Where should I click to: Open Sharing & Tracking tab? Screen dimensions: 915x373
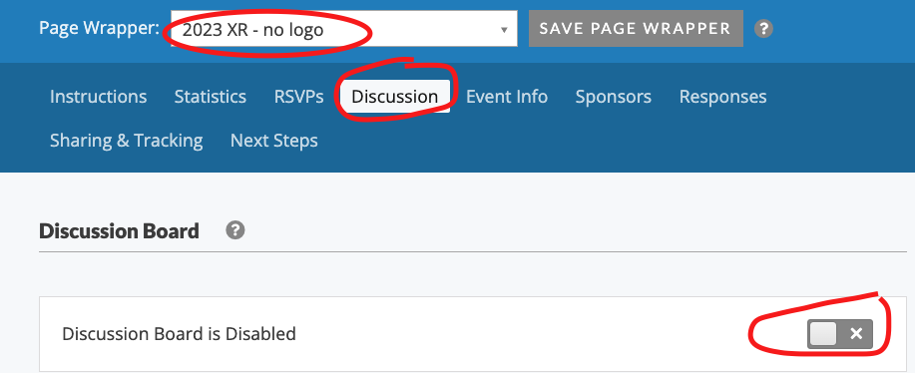(126, 141)
